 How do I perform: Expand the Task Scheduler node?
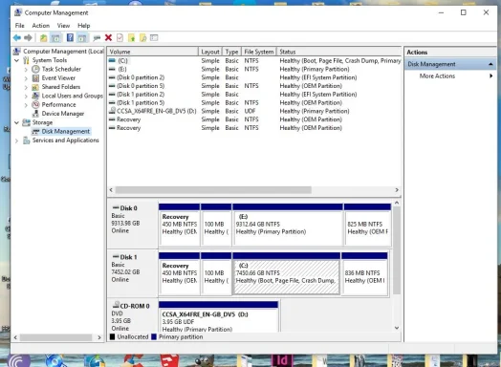pyautogui.click(x=26, y=70)
